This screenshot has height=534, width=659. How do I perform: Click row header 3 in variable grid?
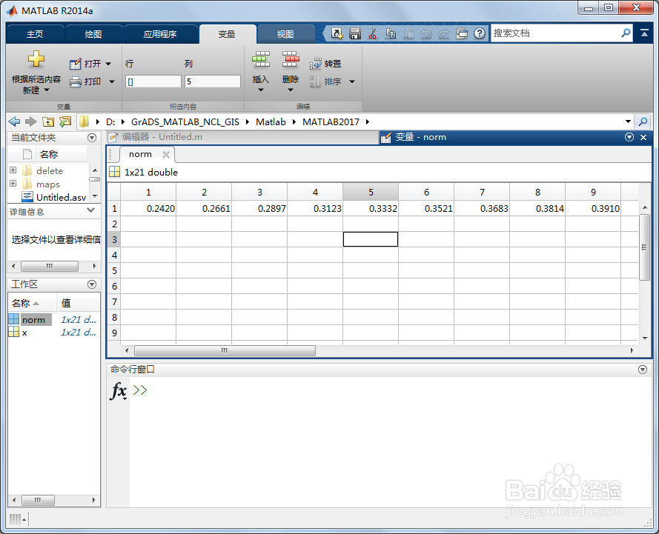(114, 239)
